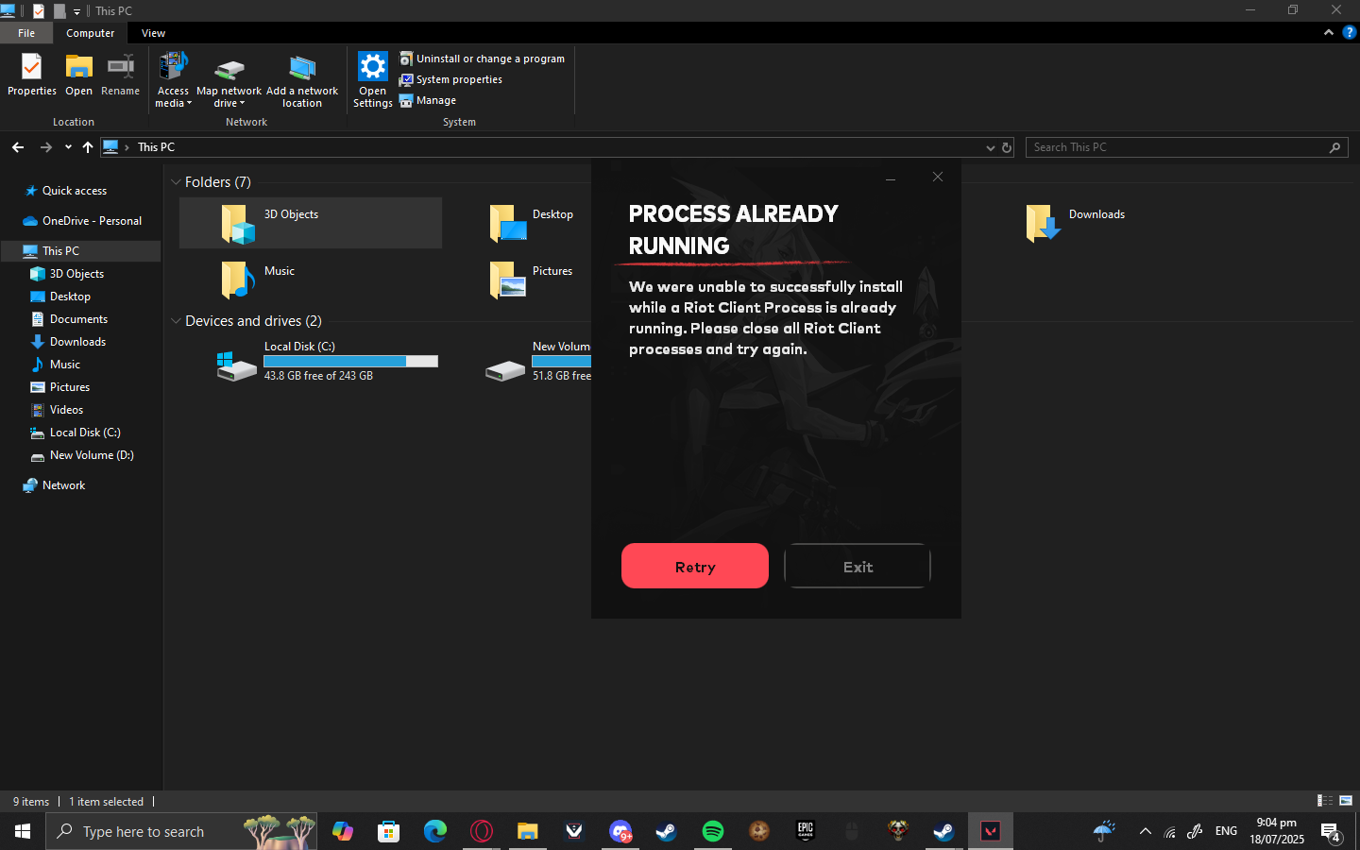Screen dimensions: 1360x850
Task: Open Documents in the navigation pane
Action: [x=78, y=319]
